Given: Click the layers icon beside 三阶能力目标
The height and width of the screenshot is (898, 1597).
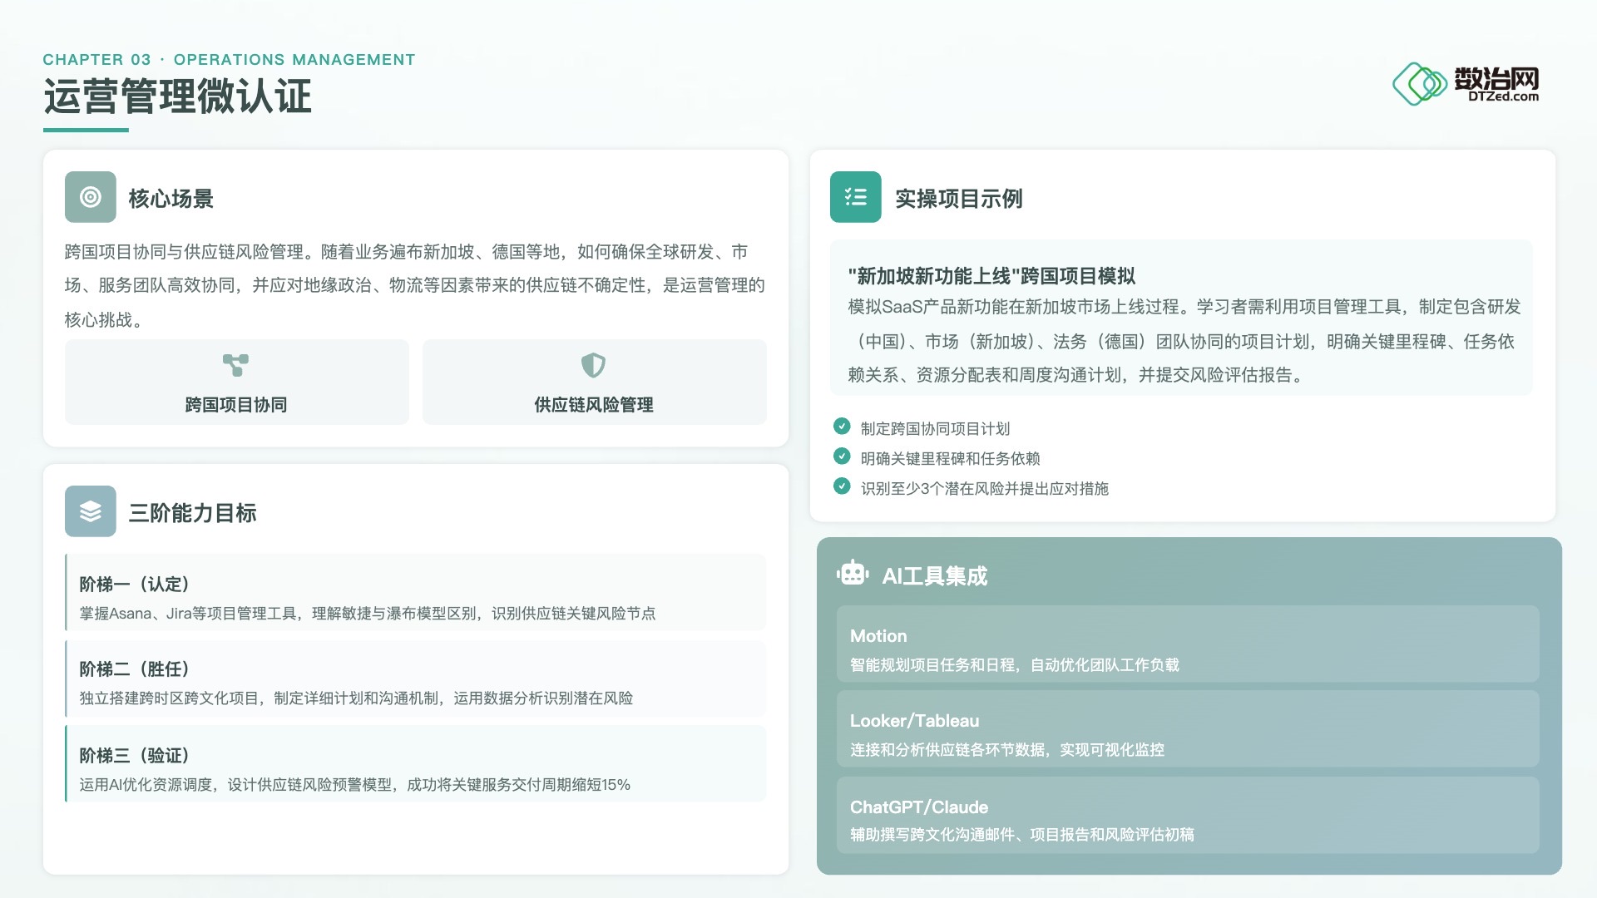Looking at the screenshot, I should [x=90, y=511].
